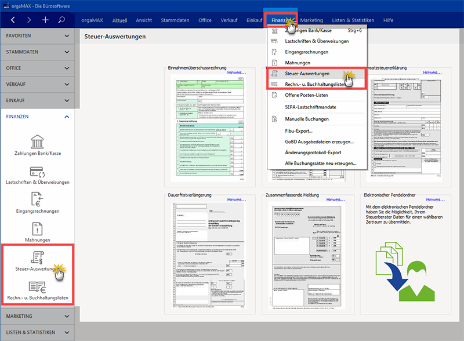Open Zusammenfassende Meldung form thumbnail
The width and height of the screenshot is (464, 341).
click(x=307, y=255)
